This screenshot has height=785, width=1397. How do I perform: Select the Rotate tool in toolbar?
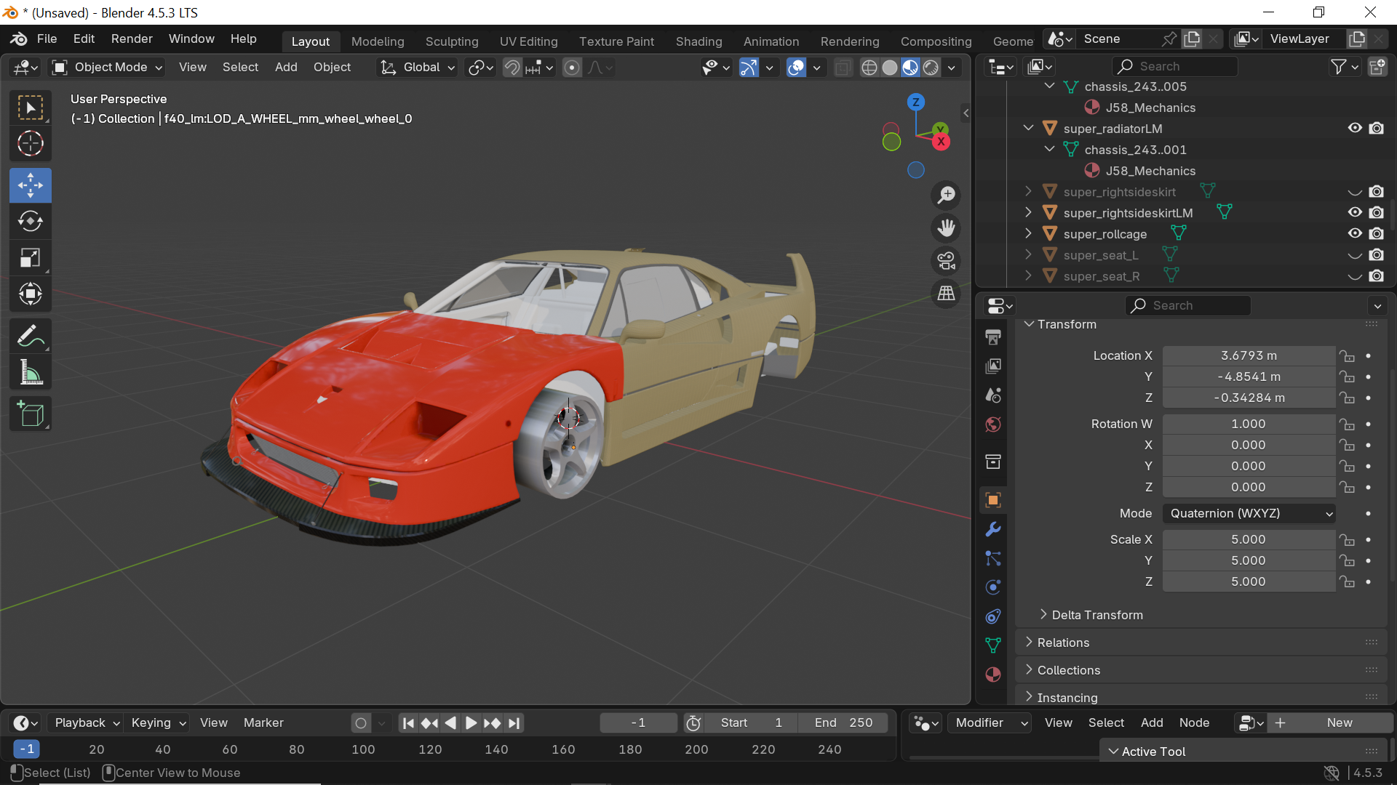(30, 221)
